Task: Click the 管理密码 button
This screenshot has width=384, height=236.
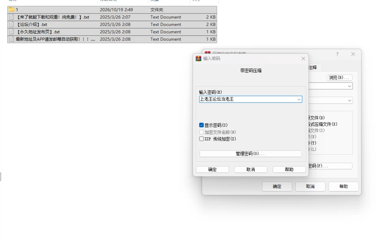Action: coord(250,153)
